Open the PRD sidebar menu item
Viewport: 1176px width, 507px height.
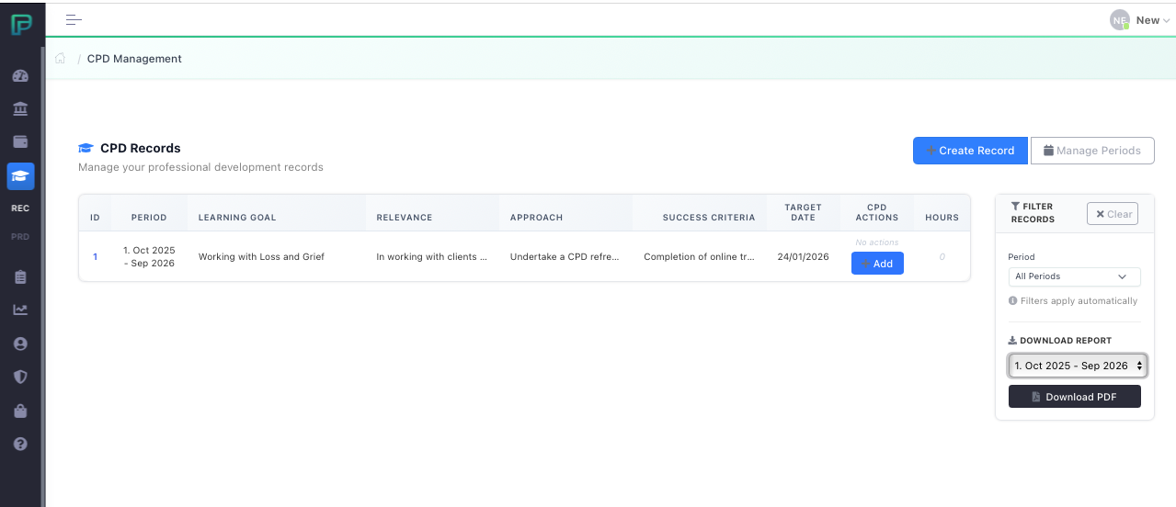[x=20, y=237]
